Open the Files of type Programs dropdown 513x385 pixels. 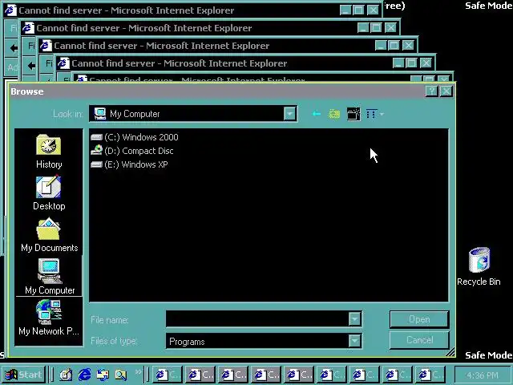tap(354, 341)
